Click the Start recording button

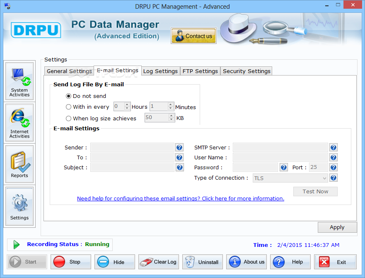27,262
